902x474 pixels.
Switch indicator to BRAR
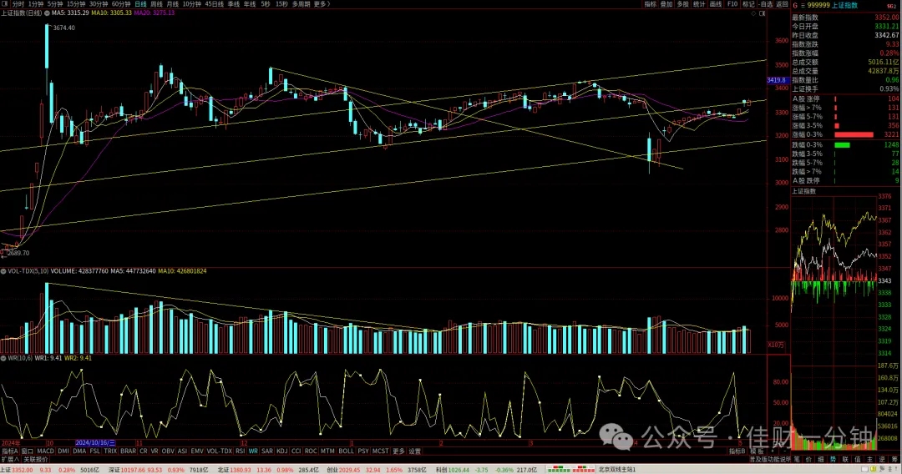(129, 451)
